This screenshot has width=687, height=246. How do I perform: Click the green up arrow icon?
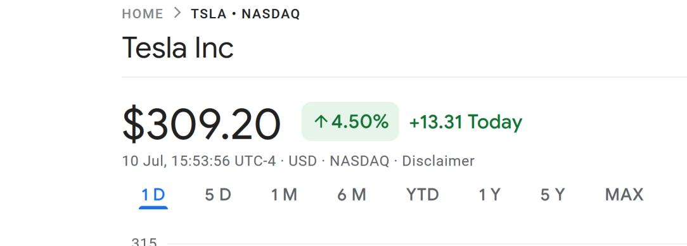pyautogui.click(x=321, y=122)
